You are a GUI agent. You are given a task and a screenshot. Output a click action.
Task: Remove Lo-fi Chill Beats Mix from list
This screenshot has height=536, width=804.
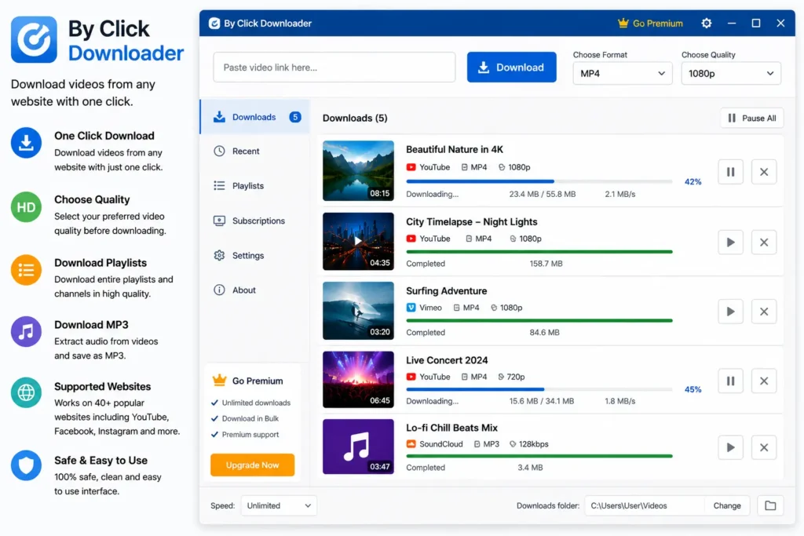763,447
